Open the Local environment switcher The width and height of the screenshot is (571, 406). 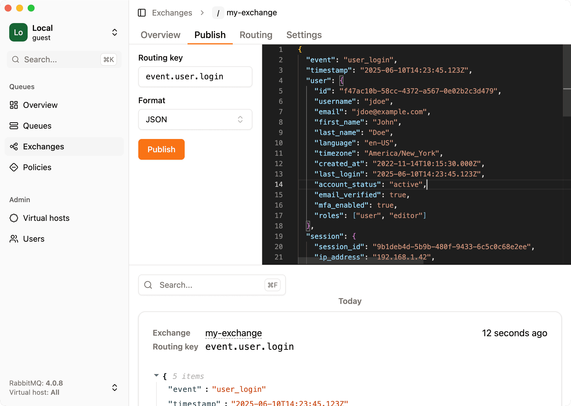pyautogui.click(x=114, y=32)
